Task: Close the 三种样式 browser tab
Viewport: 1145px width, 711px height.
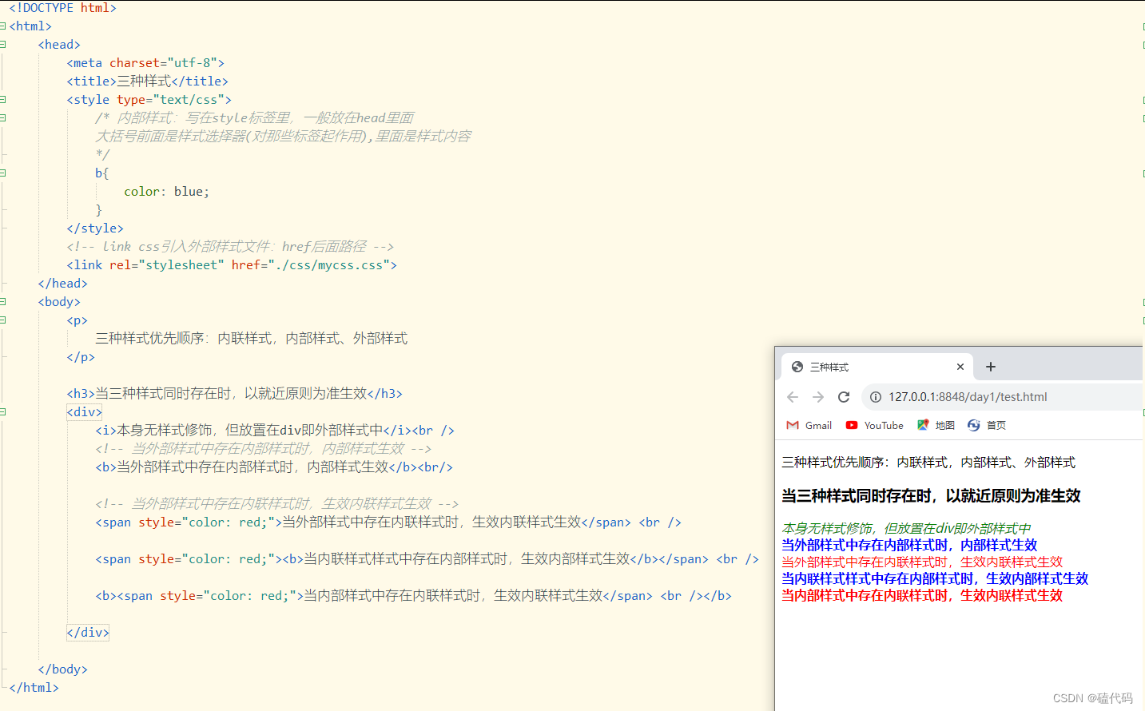Action: coord(960,367)
